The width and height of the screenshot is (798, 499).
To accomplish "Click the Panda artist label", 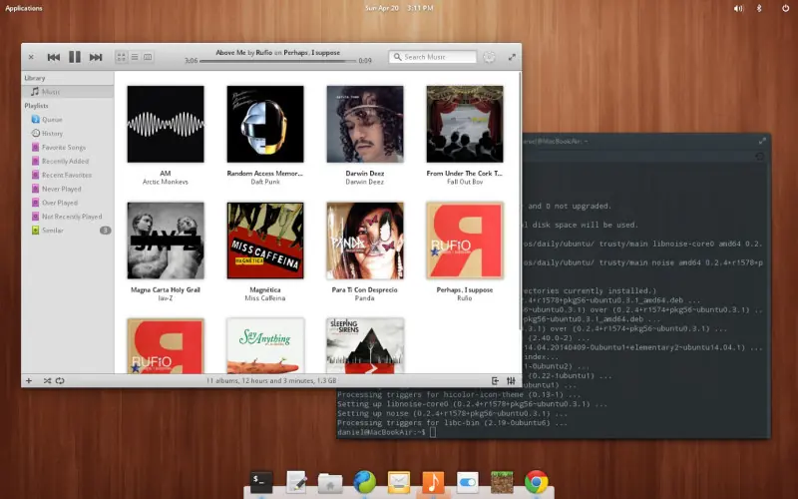I will [x=364, y=298].
